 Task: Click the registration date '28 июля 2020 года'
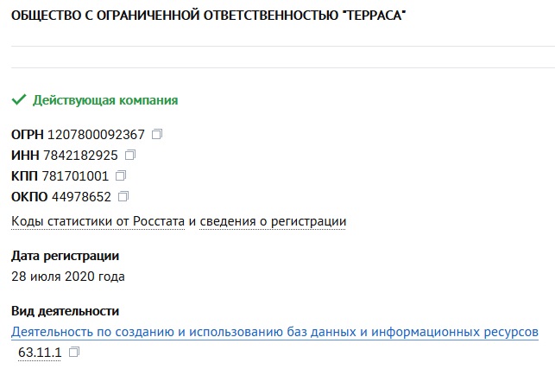[68, 277]
